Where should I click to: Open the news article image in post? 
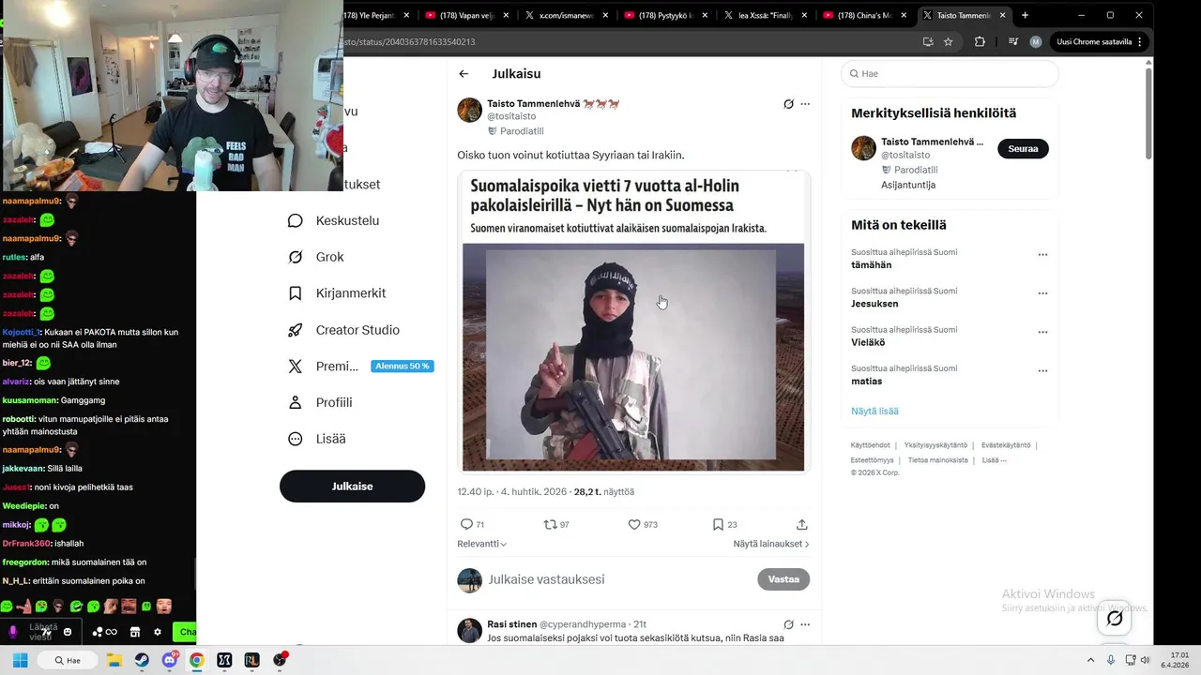[633, 322]
